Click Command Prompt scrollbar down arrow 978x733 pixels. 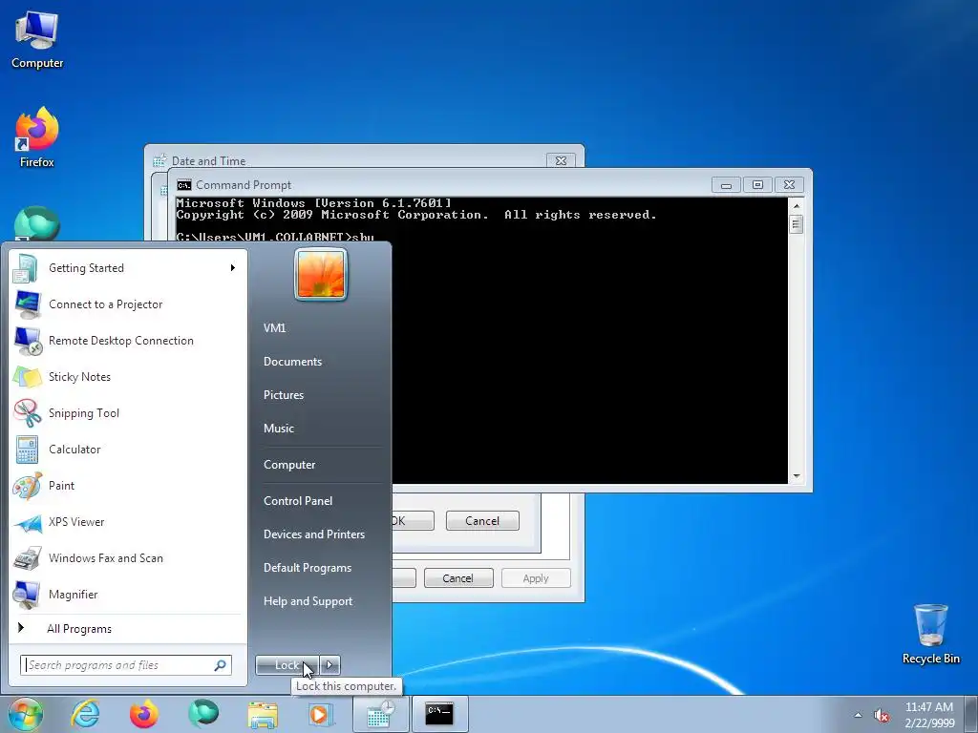(x=797, y=476)
